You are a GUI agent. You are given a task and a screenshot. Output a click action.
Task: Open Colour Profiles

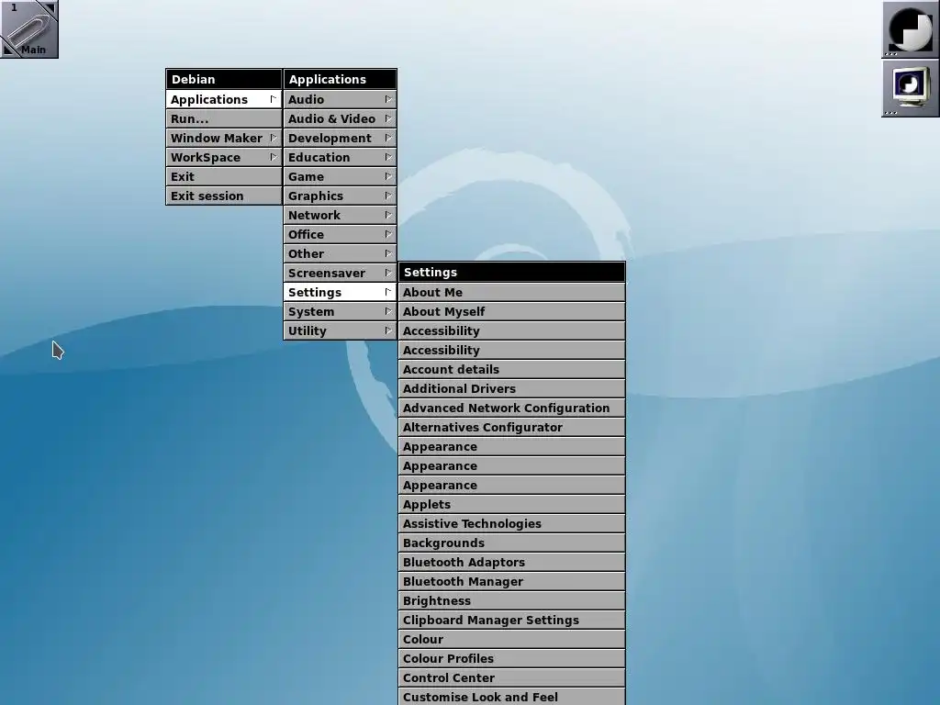click(512, 658)
